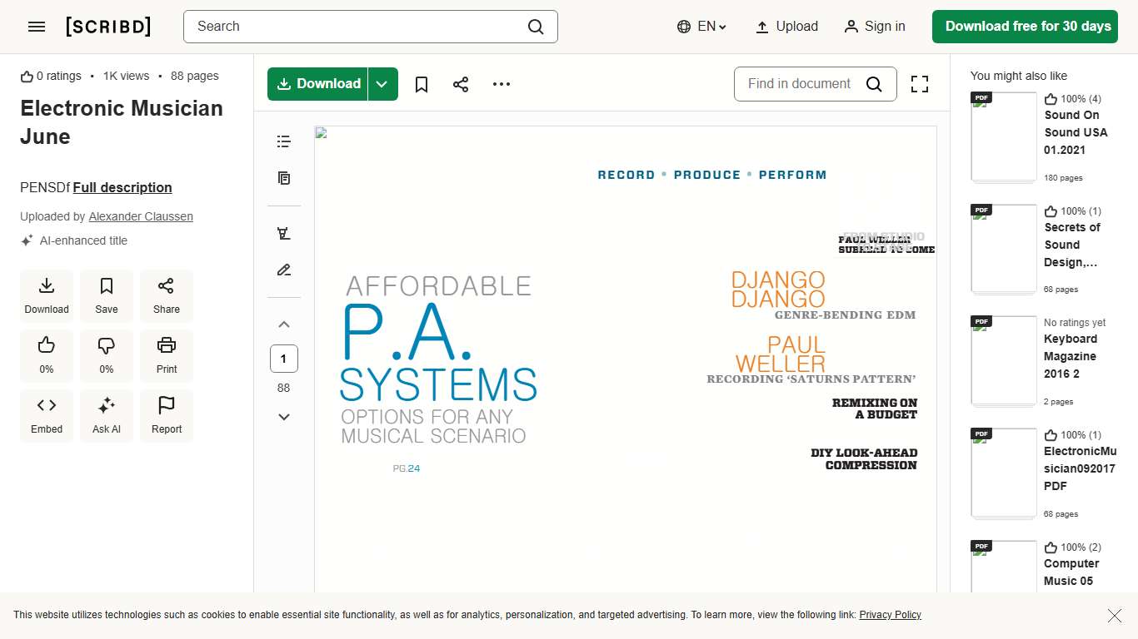Image resolution: width=1138 pixels, height=639 pixels.
Task: Open the table of contents list icon
Action: 284,141
